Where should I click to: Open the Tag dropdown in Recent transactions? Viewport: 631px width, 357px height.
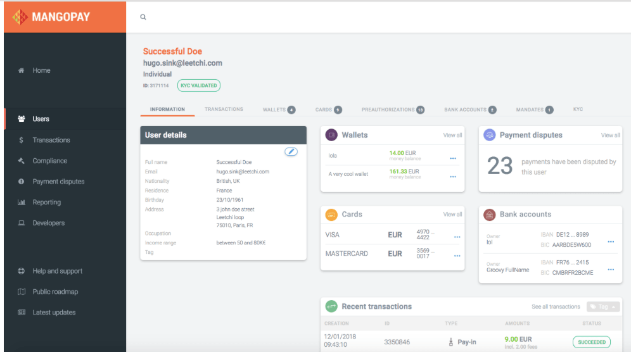(603, 307)
